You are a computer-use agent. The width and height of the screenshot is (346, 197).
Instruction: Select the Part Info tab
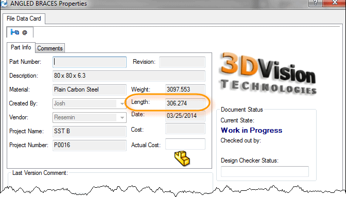click(x=21, y=47)
